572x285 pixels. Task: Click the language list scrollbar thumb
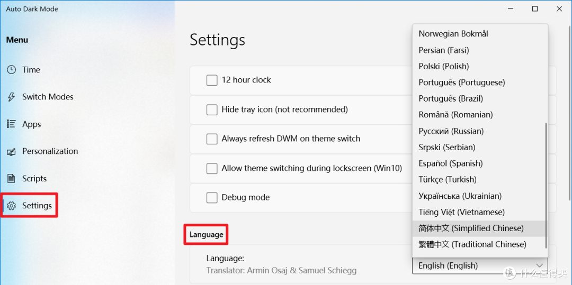point(546,185)
